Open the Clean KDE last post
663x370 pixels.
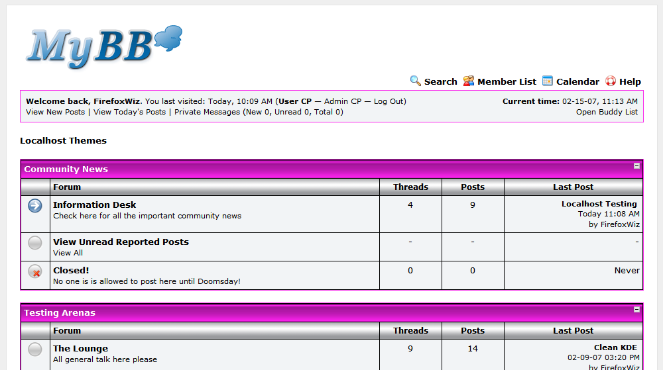pyautogui.click(x=615, y=347)
